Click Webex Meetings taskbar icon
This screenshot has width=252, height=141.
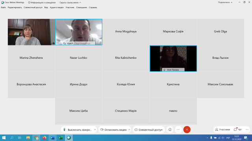coord(69,137)
